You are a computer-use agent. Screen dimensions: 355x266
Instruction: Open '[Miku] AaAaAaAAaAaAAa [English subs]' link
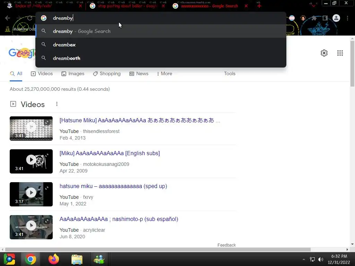(110, 153)
